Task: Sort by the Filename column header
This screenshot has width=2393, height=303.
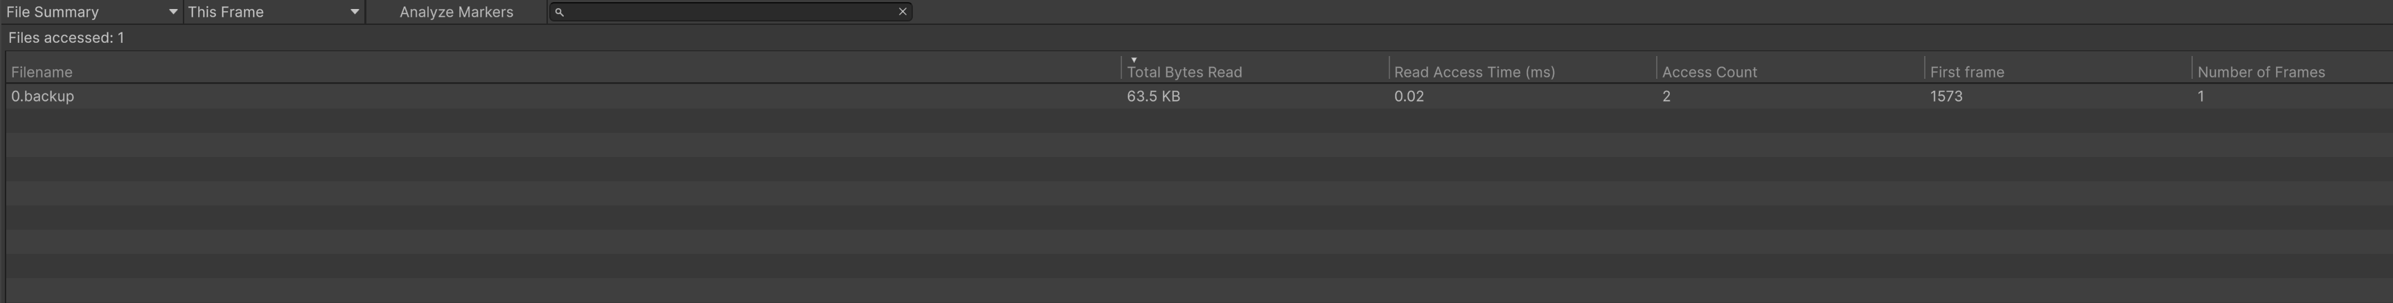Action: [42, 72]
